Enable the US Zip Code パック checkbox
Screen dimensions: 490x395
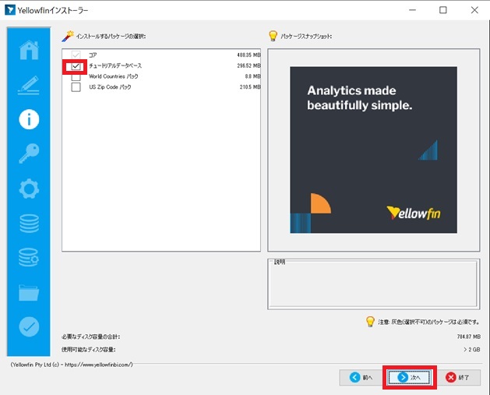pos(76,87)
